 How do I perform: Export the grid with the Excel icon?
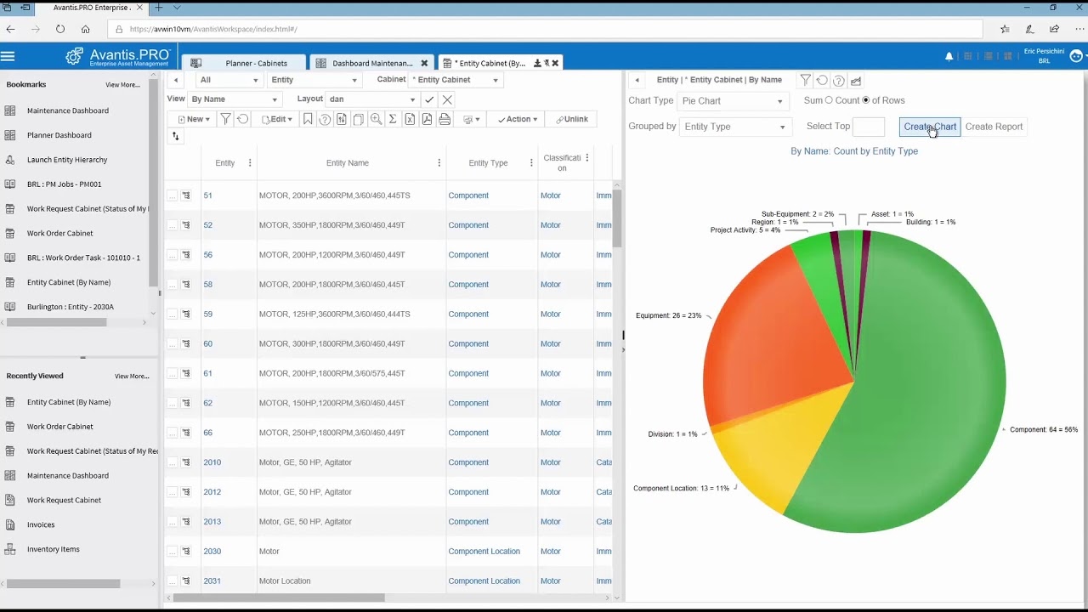[411, 119]
